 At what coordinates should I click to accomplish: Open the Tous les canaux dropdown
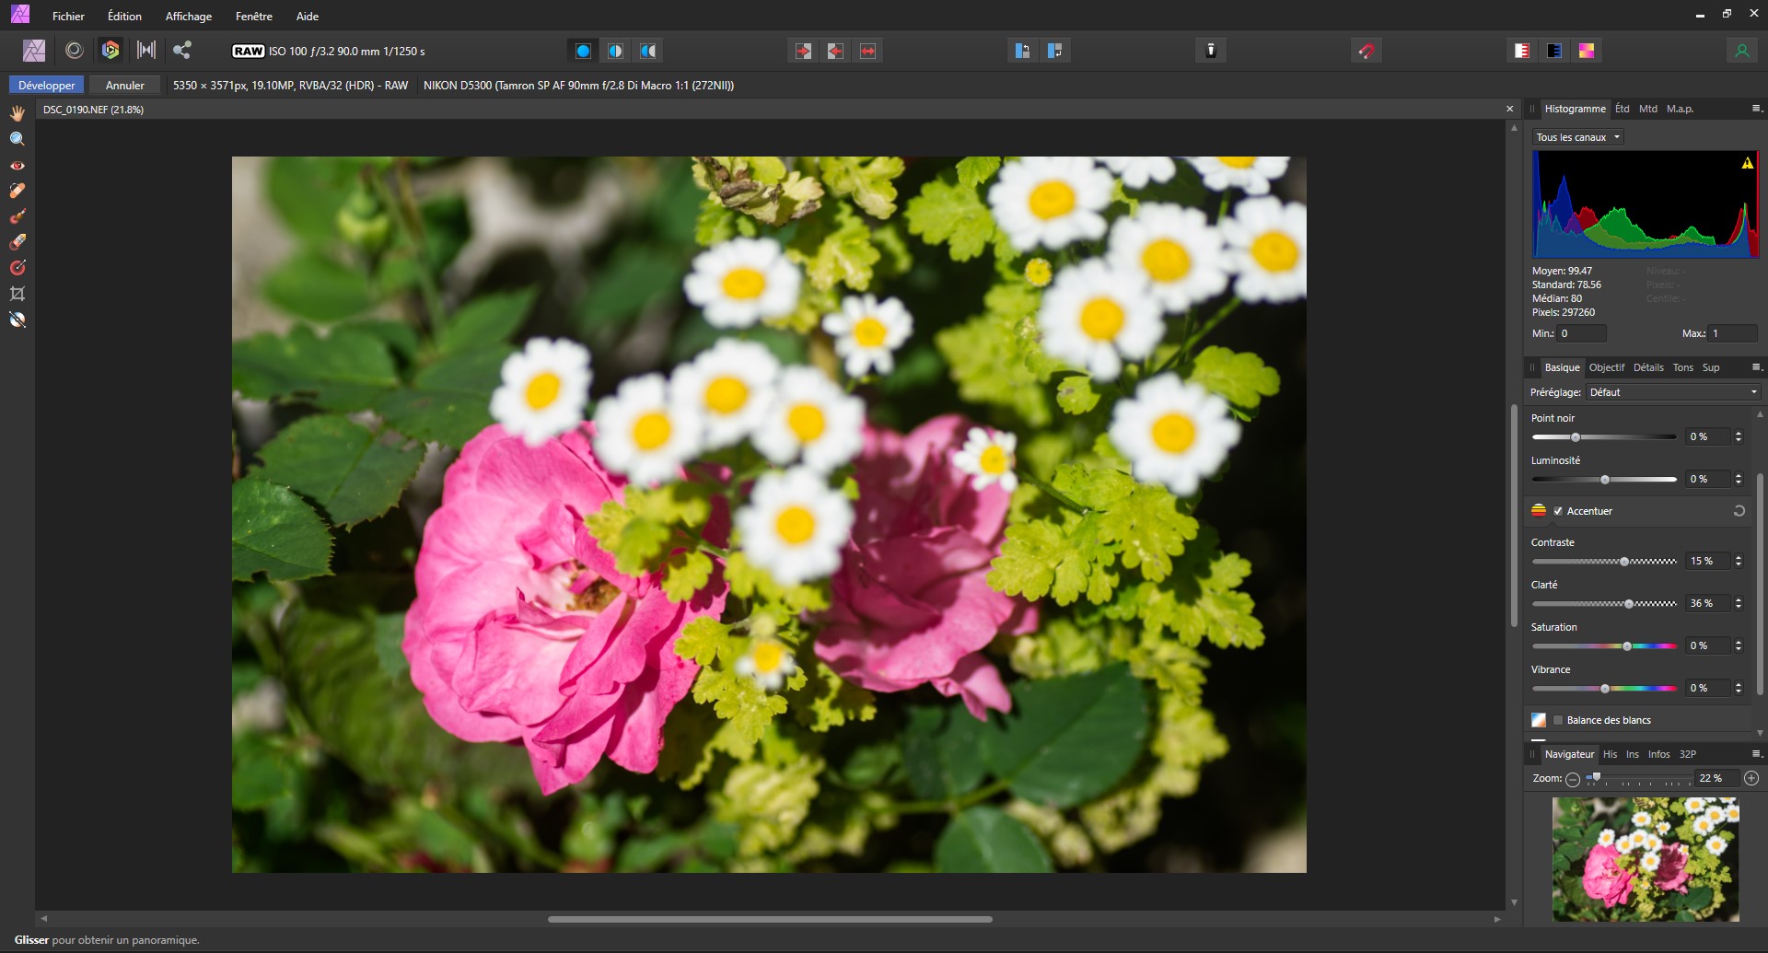click(1577, 137)
